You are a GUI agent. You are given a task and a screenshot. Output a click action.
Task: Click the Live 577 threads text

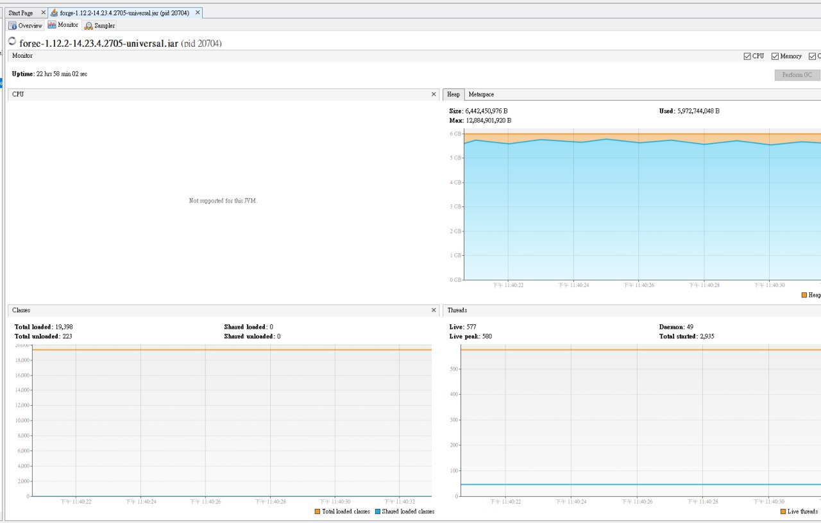463,327
